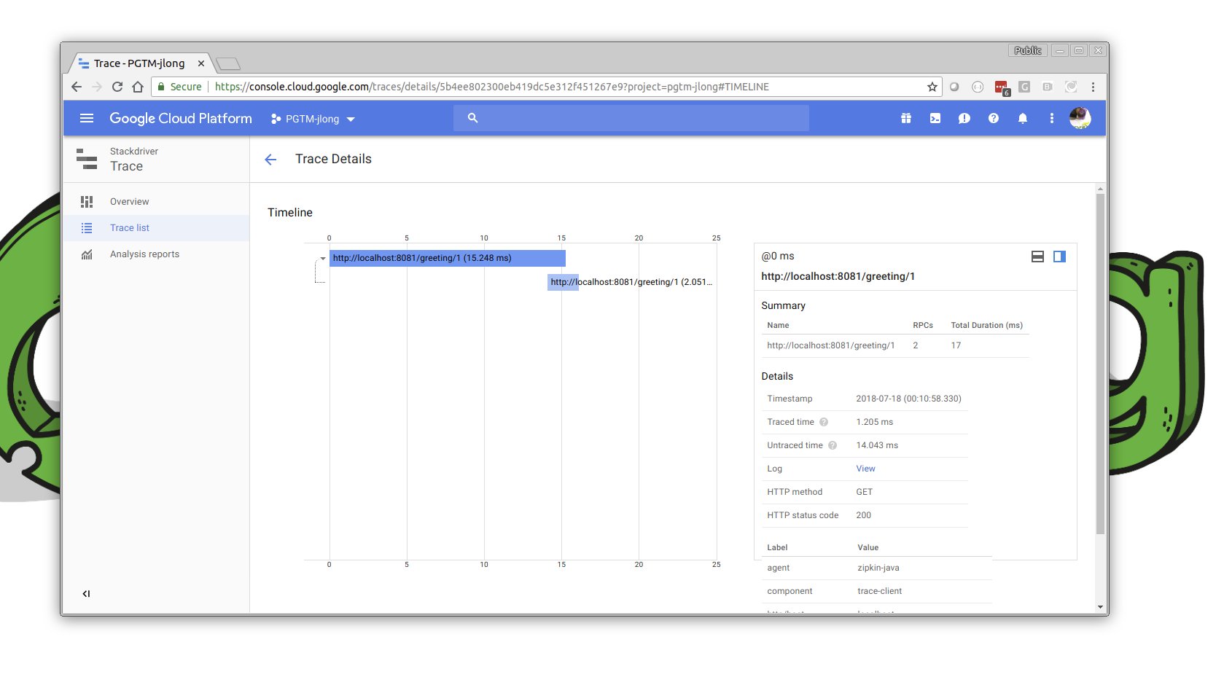The width and height of the screenshot is (1224, 677).
Task: Open the gift free trial icon
Action: (x=906, y=118)
